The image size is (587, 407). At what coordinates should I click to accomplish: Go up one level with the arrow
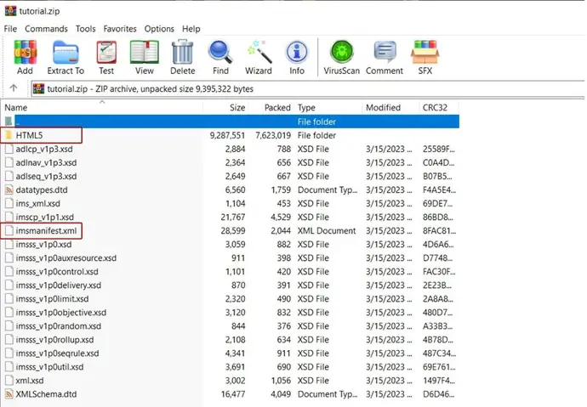[14, 88]
